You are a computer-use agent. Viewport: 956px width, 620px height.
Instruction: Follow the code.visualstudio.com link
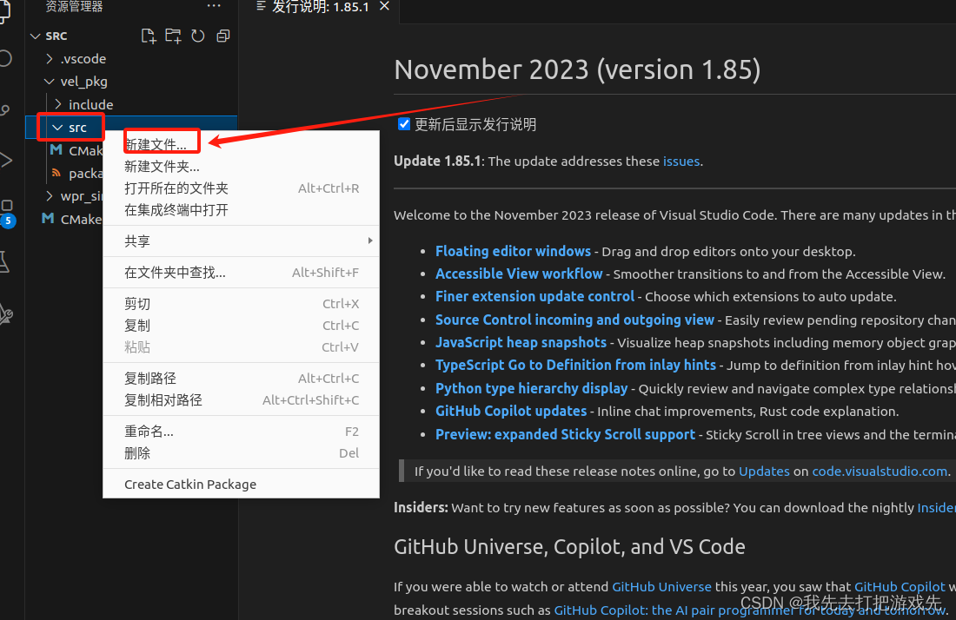(x=880, y=472)
